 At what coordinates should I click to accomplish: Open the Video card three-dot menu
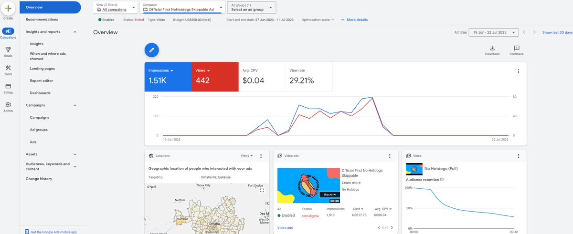tap(519, 156)
